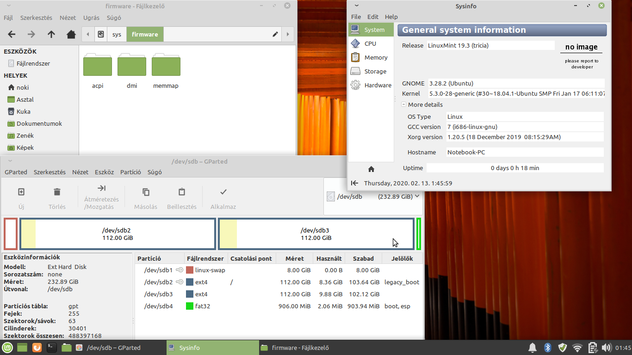Open Zenék in the sidebar
The width and height of the screenshot is (632, 355).
tap(25, 135)
